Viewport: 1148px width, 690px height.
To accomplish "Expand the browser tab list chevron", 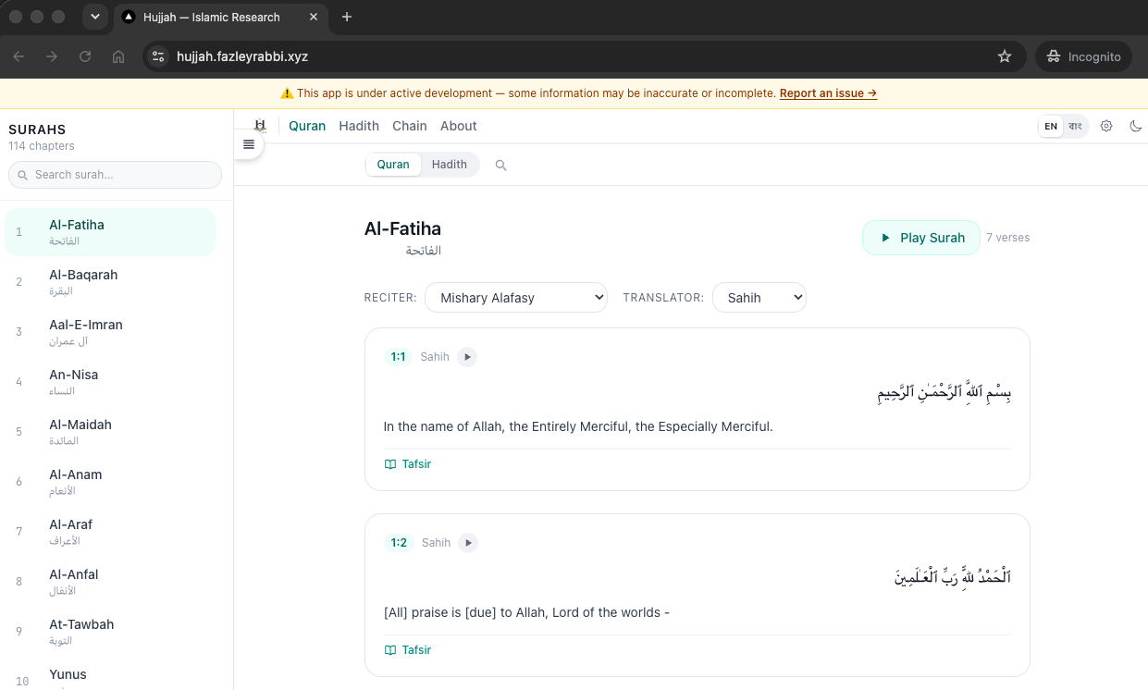I will pos(94,17).
